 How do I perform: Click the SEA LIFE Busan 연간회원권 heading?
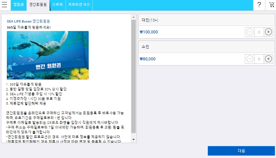point(28,21)
